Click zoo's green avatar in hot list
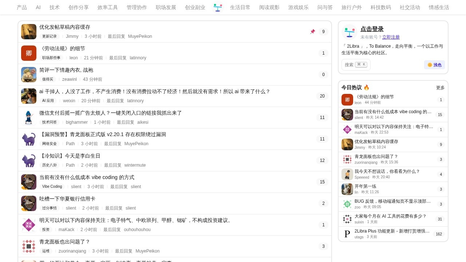 point(347,204)
